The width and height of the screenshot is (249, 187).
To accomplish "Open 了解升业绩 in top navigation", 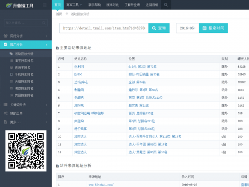I will [132, 5].
